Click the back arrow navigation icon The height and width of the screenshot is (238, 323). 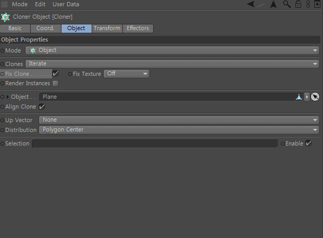point(251,4)
